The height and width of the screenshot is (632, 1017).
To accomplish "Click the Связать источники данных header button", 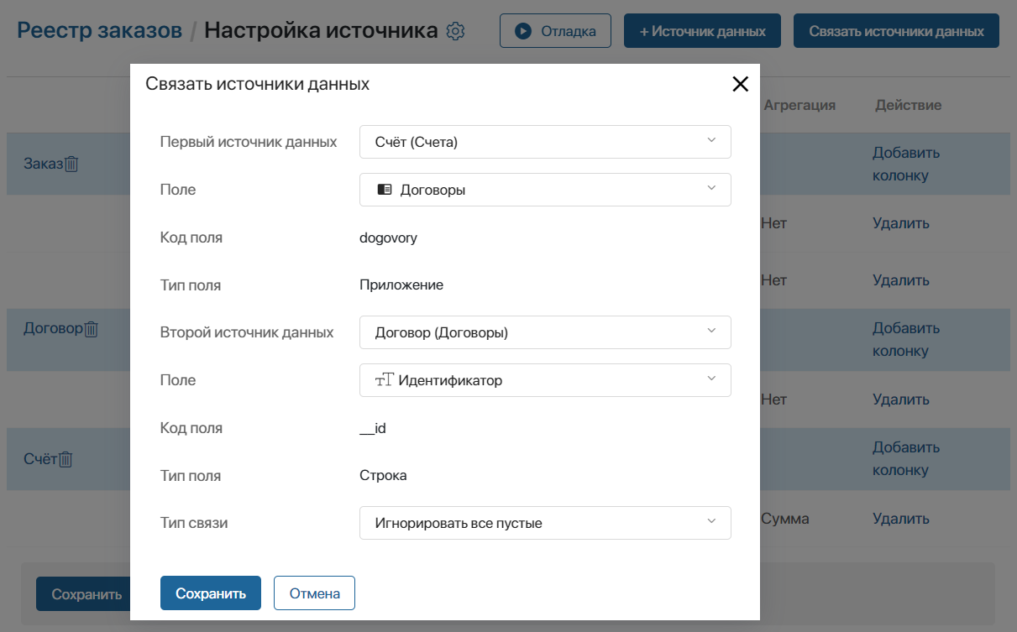I will [896, 31].
